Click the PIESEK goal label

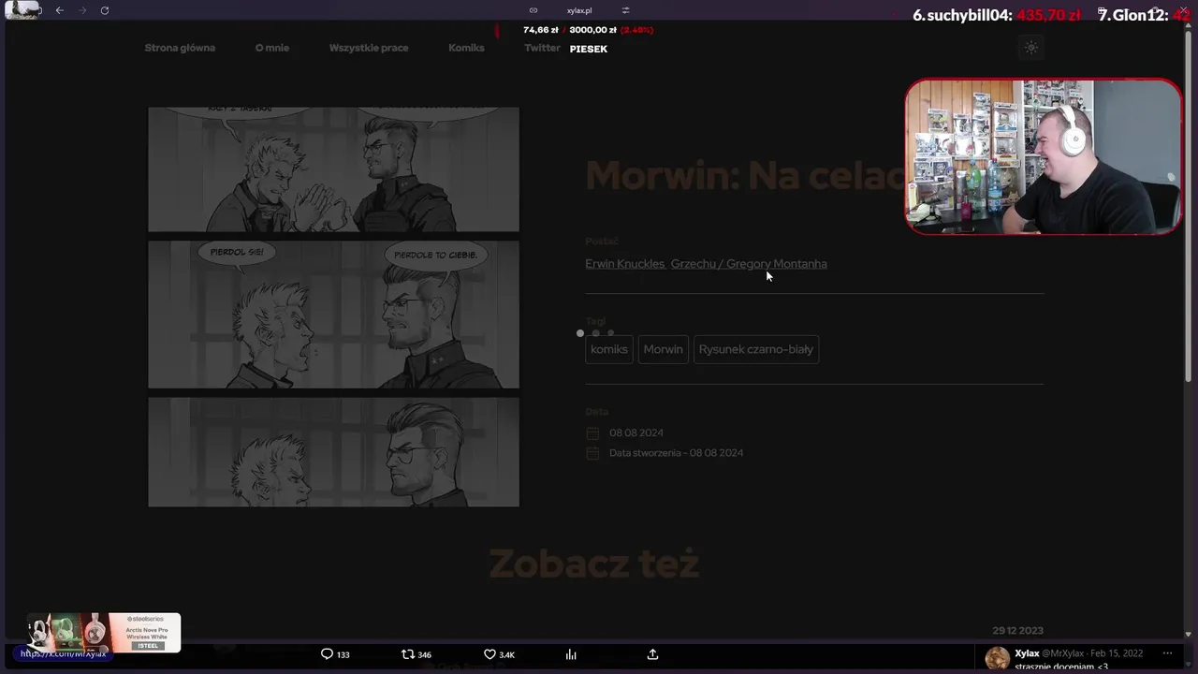[x=589, y=49]
